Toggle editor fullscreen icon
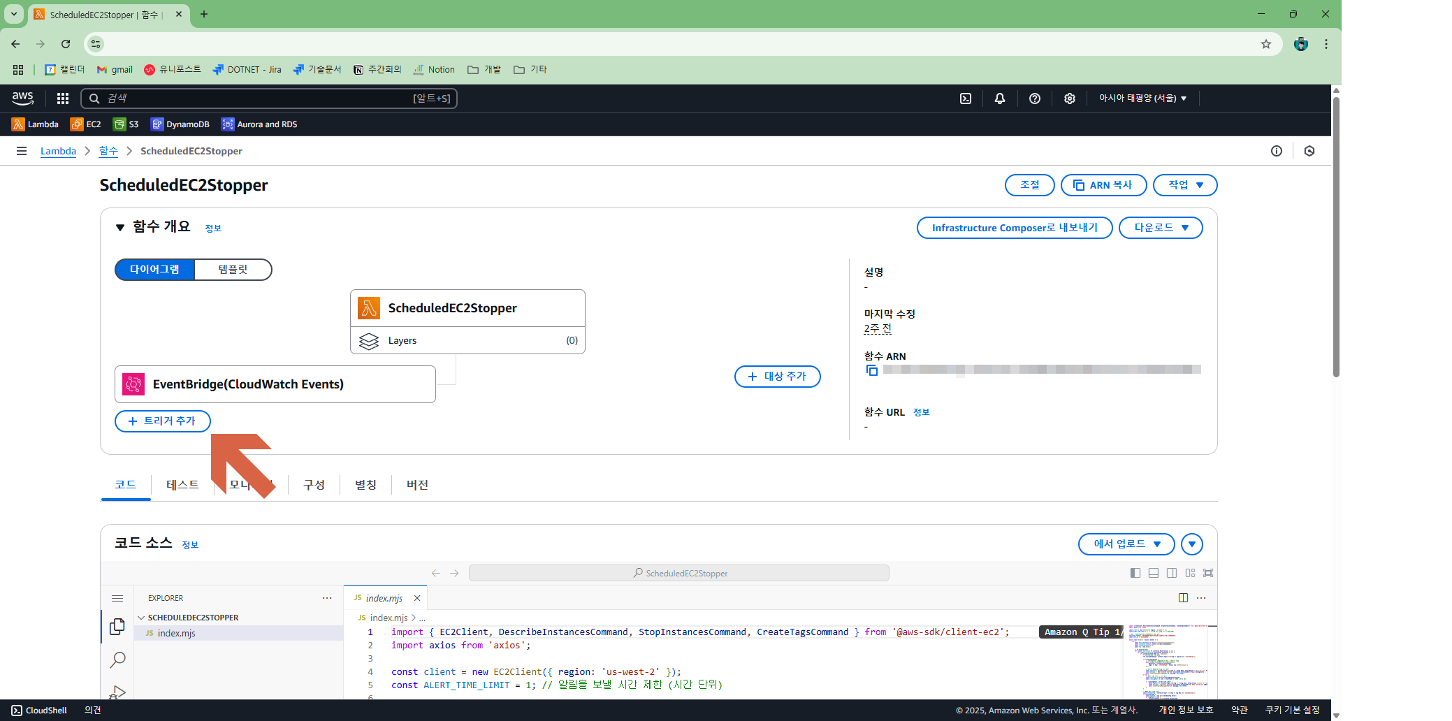1452x721 pixels. 1208,573
